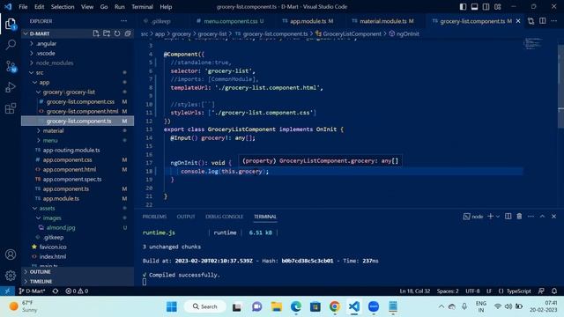Open the Search view in activity bar
This screenshot has height=317, width=564.
pyautogui.click(x=11, y=45)
